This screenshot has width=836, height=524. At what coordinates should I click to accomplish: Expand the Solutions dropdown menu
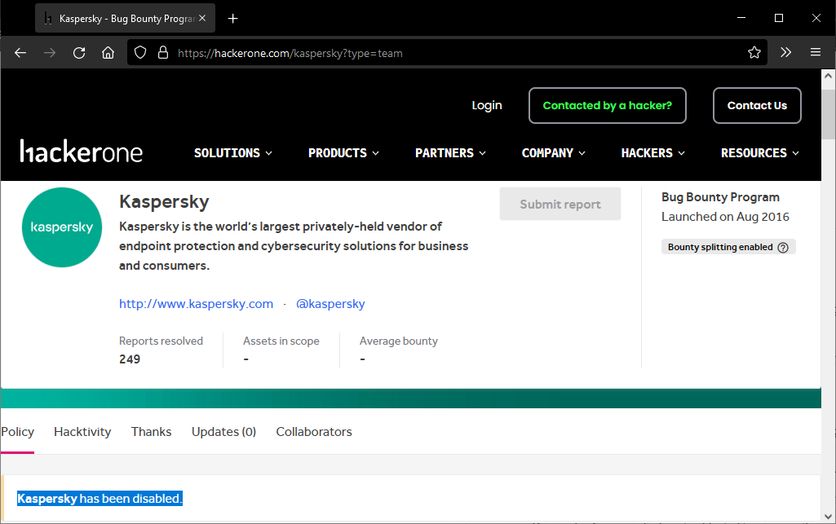click(233, 153)
